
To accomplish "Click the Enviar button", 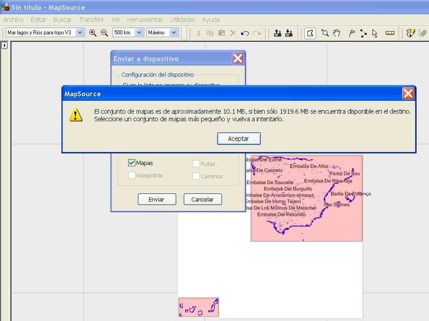I will point(157,199).
